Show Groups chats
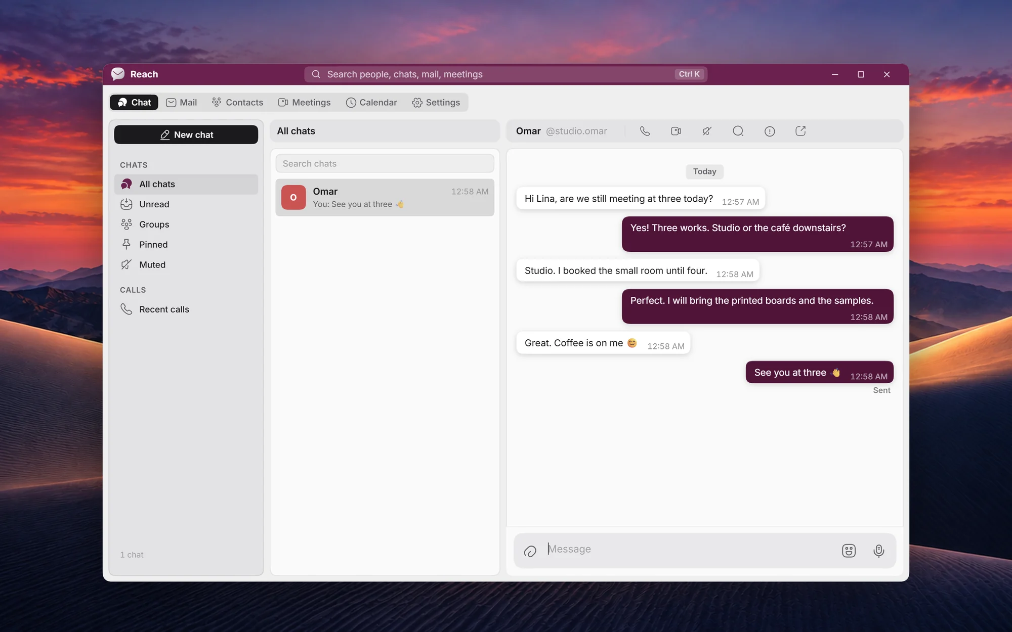The image size is (1012, 632). 186,224
